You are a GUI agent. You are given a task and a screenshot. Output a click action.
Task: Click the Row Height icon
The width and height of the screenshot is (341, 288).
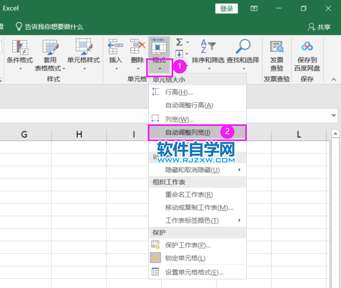[x=155, y=92]
